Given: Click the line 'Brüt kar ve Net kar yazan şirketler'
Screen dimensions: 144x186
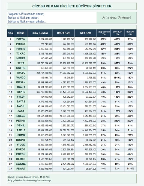Looking at the screenshot, I should point(27,22).
